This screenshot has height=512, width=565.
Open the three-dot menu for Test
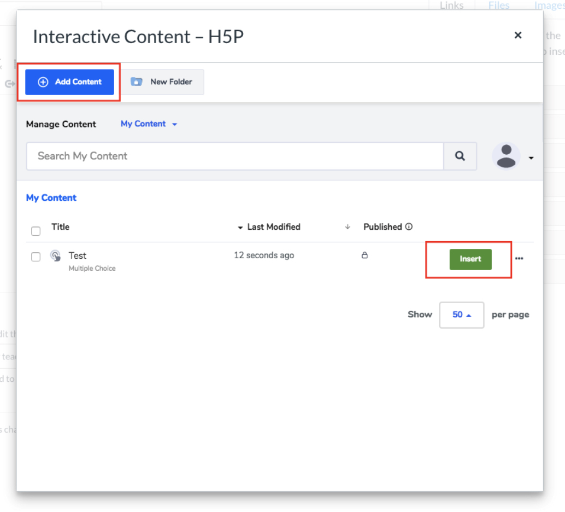pyautogui.click(x=519, y=258)
